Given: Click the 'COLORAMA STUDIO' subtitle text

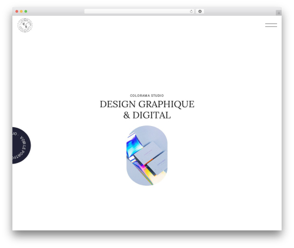Looking at the screenshot, I should click(147, 96).
